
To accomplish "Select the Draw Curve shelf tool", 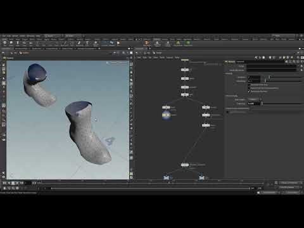I will (65, 43).
